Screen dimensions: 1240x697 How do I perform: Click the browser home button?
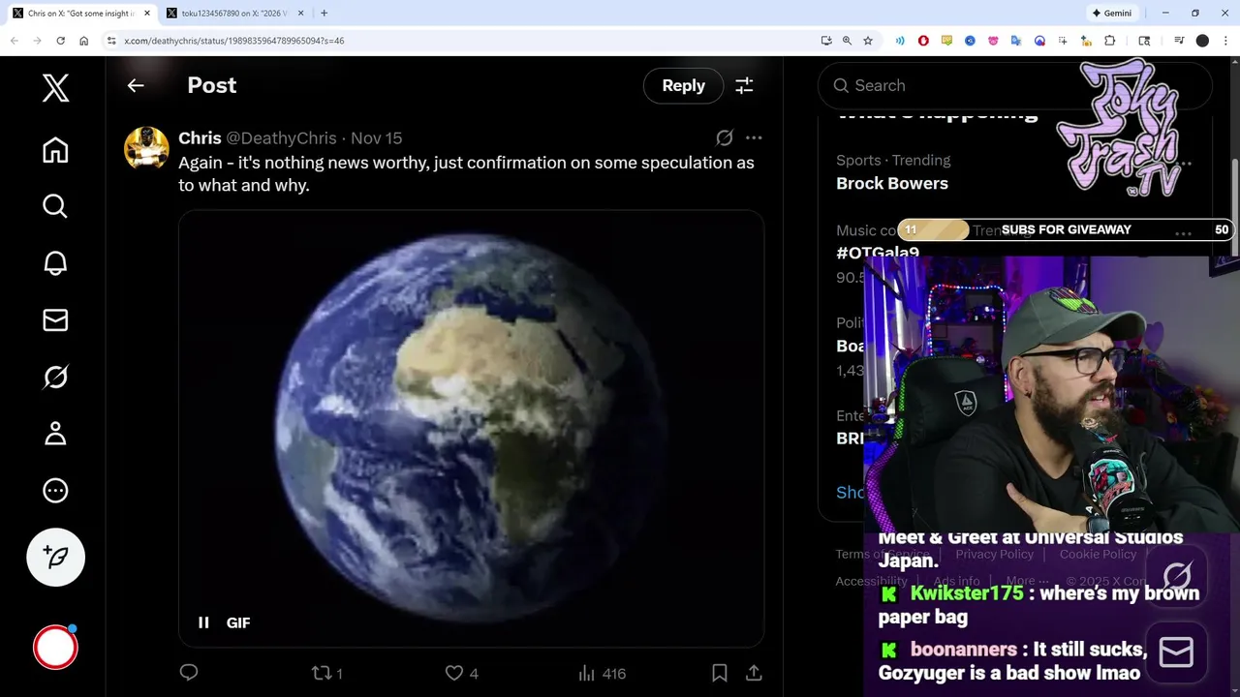pos(83,41)
